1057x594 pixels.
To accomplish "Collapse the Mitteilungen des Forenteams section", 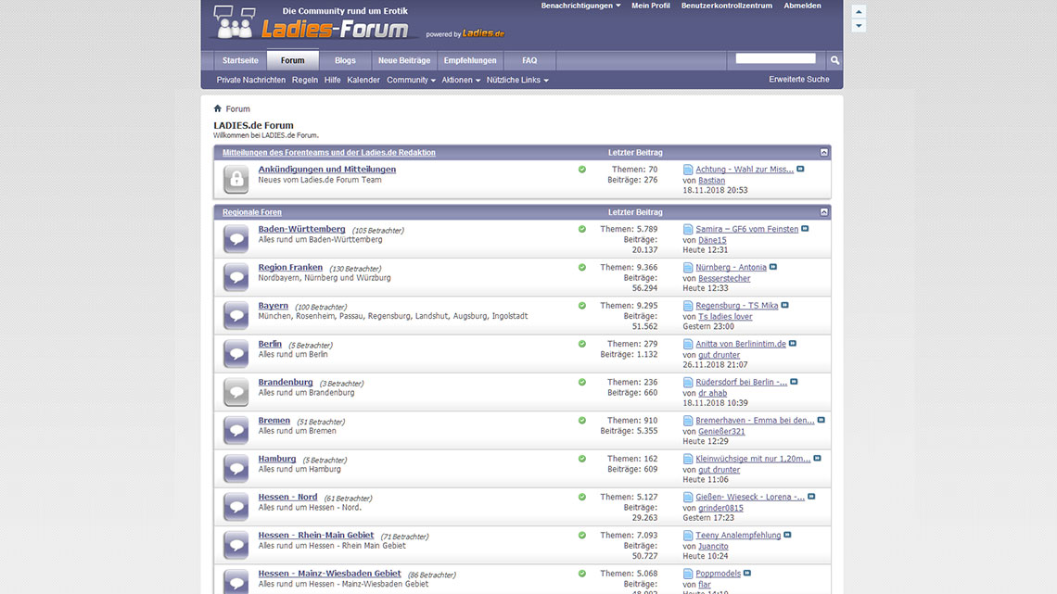I will coord(823,152).
